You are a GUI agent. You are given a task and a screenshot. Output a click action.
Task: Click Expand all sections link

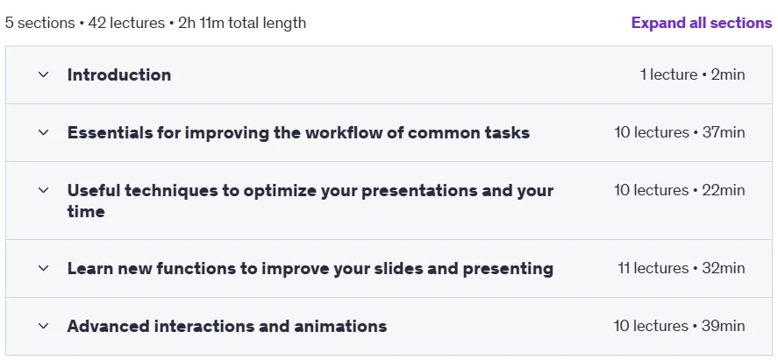702,23
